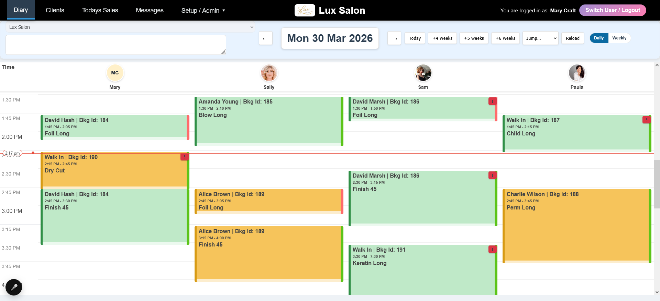Click the notes text area
This screenshot has width=660, height=301.
coord(116,45)
